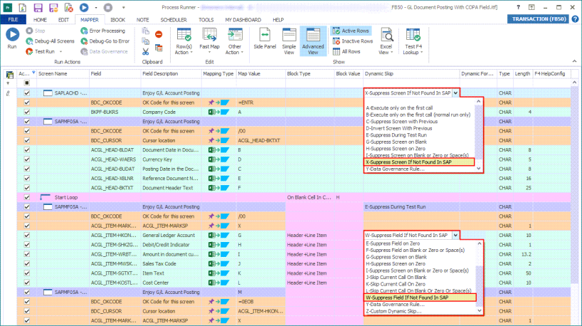Show All Rows
This screenshot has width=582, height=326.
coord(346,52)
